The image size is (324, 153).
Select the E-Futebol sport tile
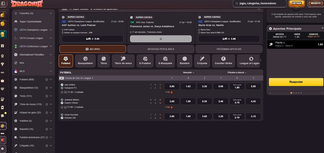145,61
